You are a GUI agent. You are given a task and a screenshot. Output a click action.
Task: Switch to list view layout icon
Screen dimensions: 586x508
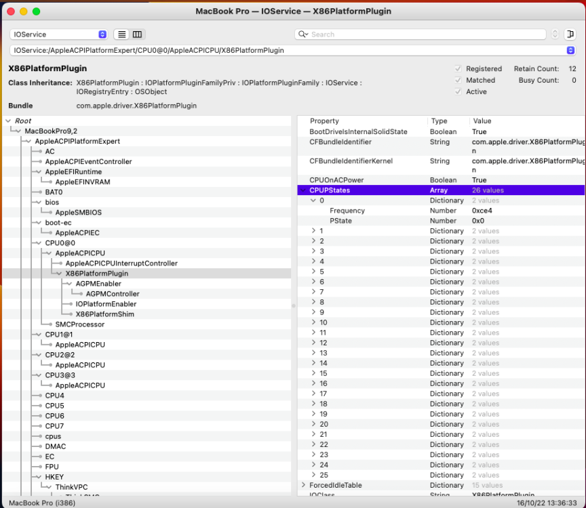[x=122, y=35]
